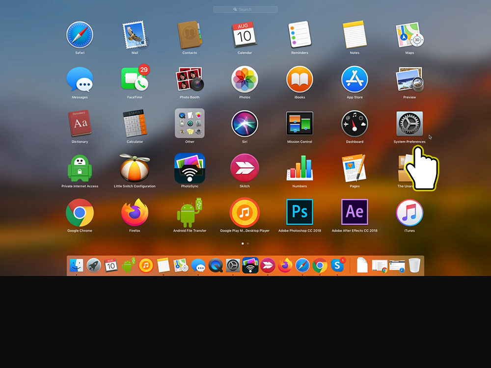Open Android File Transfer from the Launchpad grid
491x368 pixels.
tap(190, 212)
